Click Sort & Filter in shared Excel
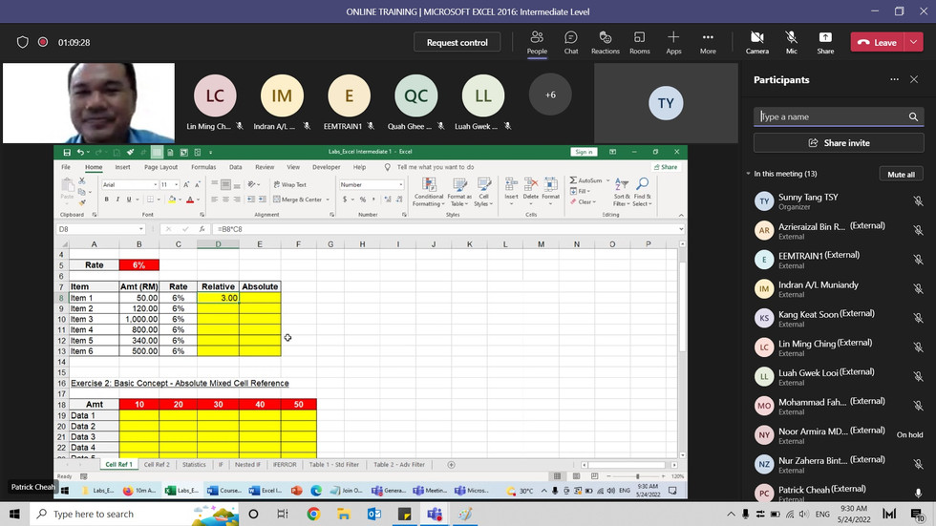Image resolution: width=936 pixels, height=526 pixels. [622, 192]
